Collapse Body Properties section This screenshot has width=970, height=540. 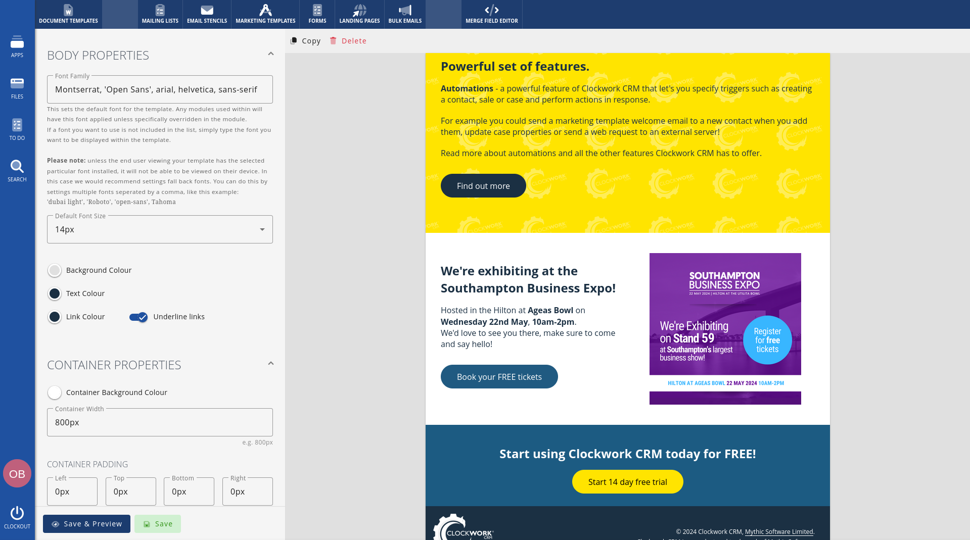tap(271, 54)
